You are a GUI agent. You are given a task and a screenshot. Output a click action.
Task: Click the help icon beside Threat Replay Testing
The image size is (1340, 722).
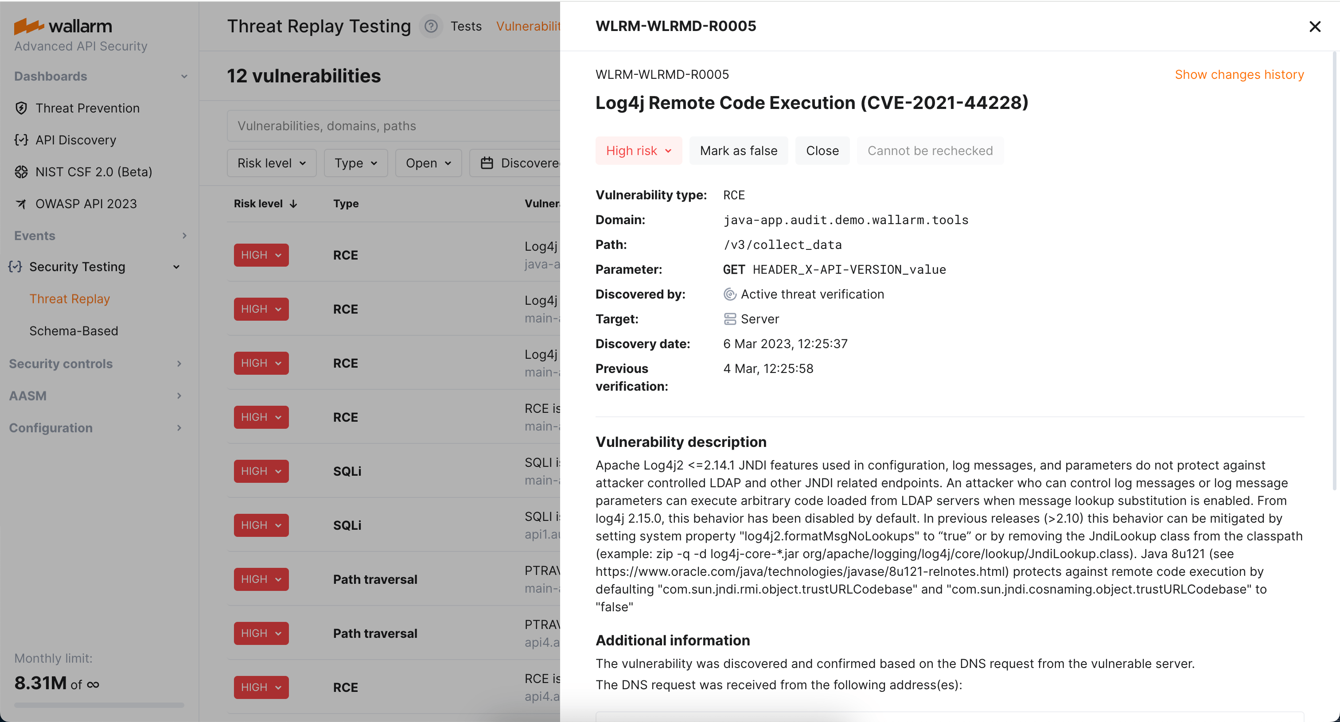tap(431, 26)
